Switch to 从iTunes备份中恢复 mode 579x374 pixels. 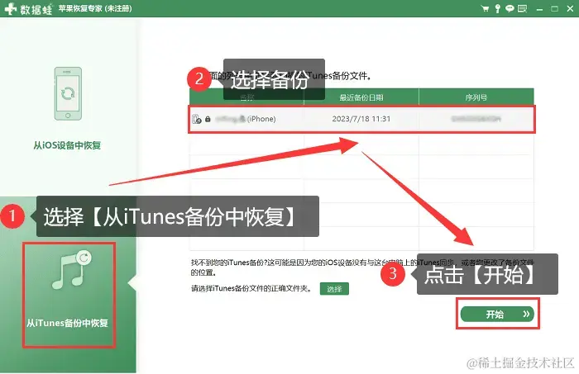click(x=67, y=323)
